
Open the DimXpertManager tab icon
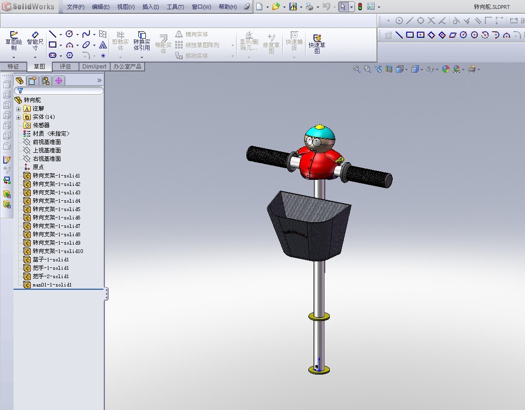tap(59, 81)
